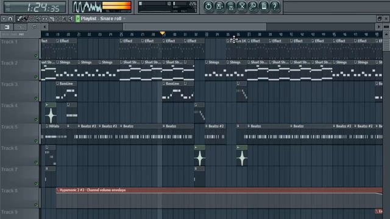Viewport: 390px width, 219px height.
Task: Choose the Zoom tool in Playlist toolbar
Action: pyautogui.click(x=64, y=19)
